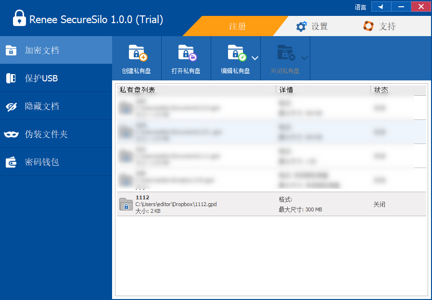Select 加密文档 in the sidebar

click(56, 50)
